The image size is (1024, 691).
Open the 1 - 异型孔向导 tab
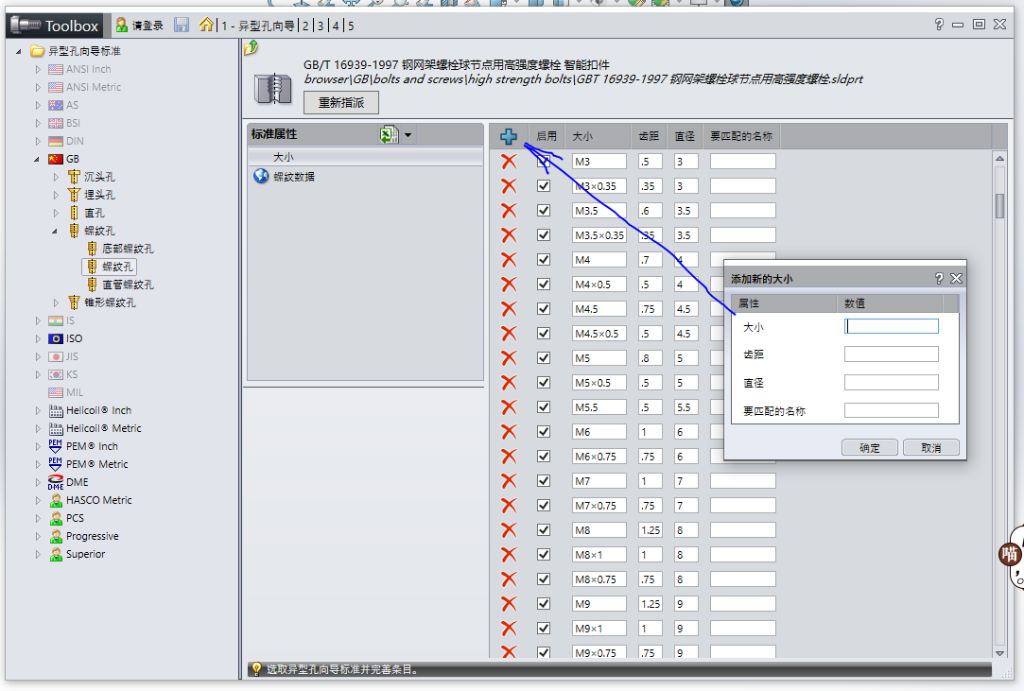(258, 26)
